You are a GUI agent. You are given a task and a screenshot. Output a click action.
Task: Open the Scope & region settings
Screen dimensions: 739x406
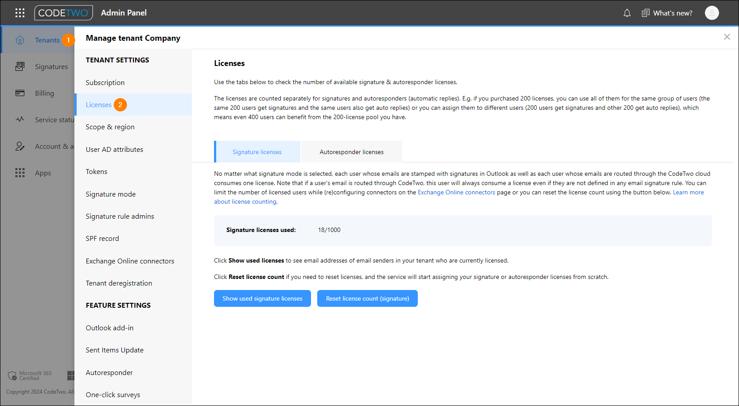[x=110, y=127]
